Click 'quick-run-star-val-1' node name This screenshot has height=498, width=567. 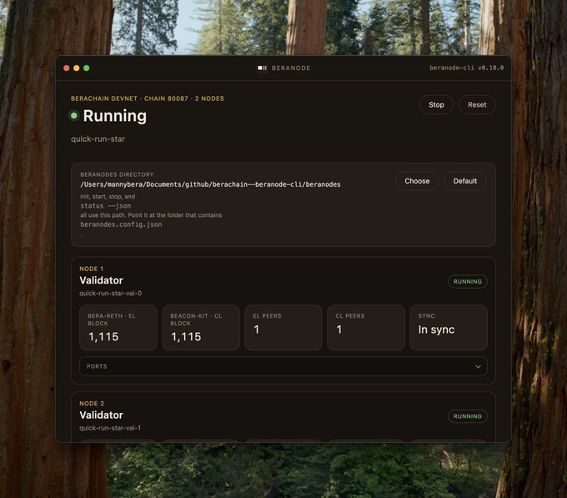pos(110,428)
